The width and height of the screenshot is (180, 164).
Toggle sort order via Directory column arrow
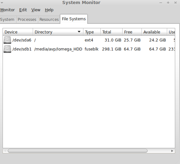click(x=79, y=32)
